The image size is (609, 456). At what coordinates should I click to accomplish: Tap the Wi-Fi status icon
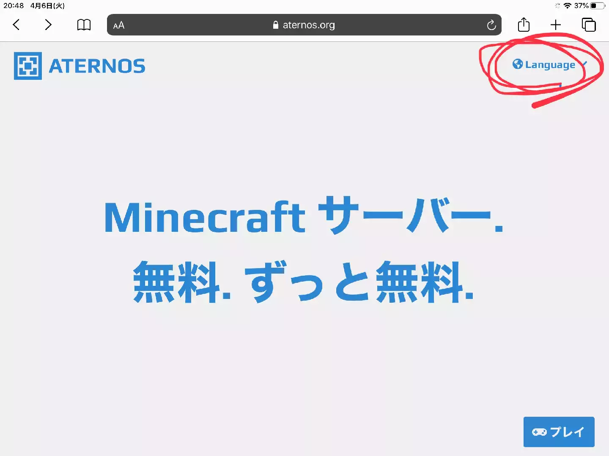click(568, 5)
